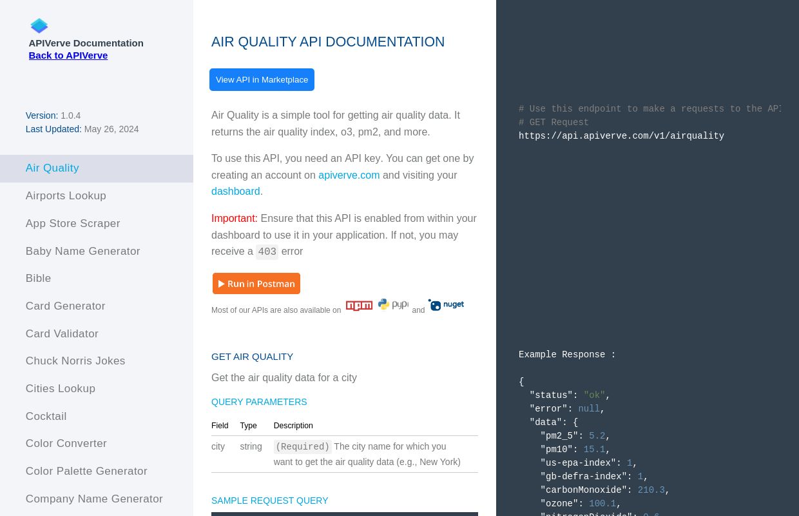Click the "# GET Request" comment line

554,123
